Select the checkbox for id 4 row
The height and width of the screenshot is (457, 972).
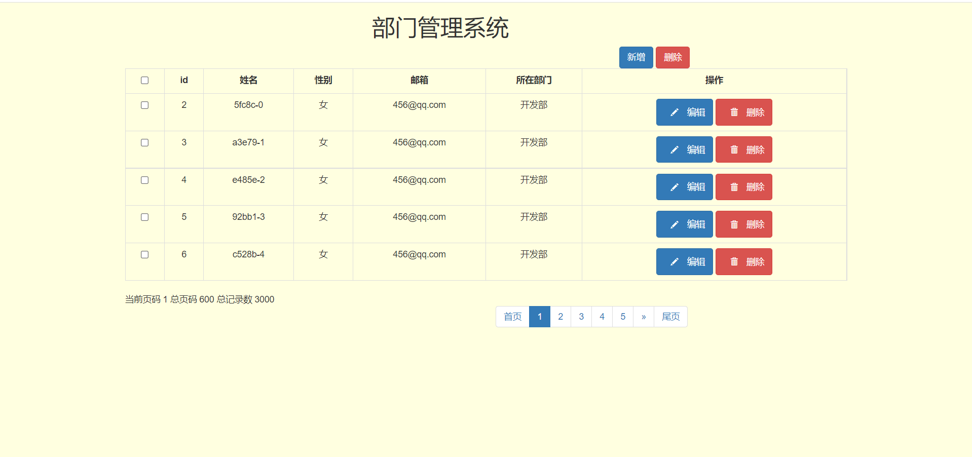tap(144, 180)
